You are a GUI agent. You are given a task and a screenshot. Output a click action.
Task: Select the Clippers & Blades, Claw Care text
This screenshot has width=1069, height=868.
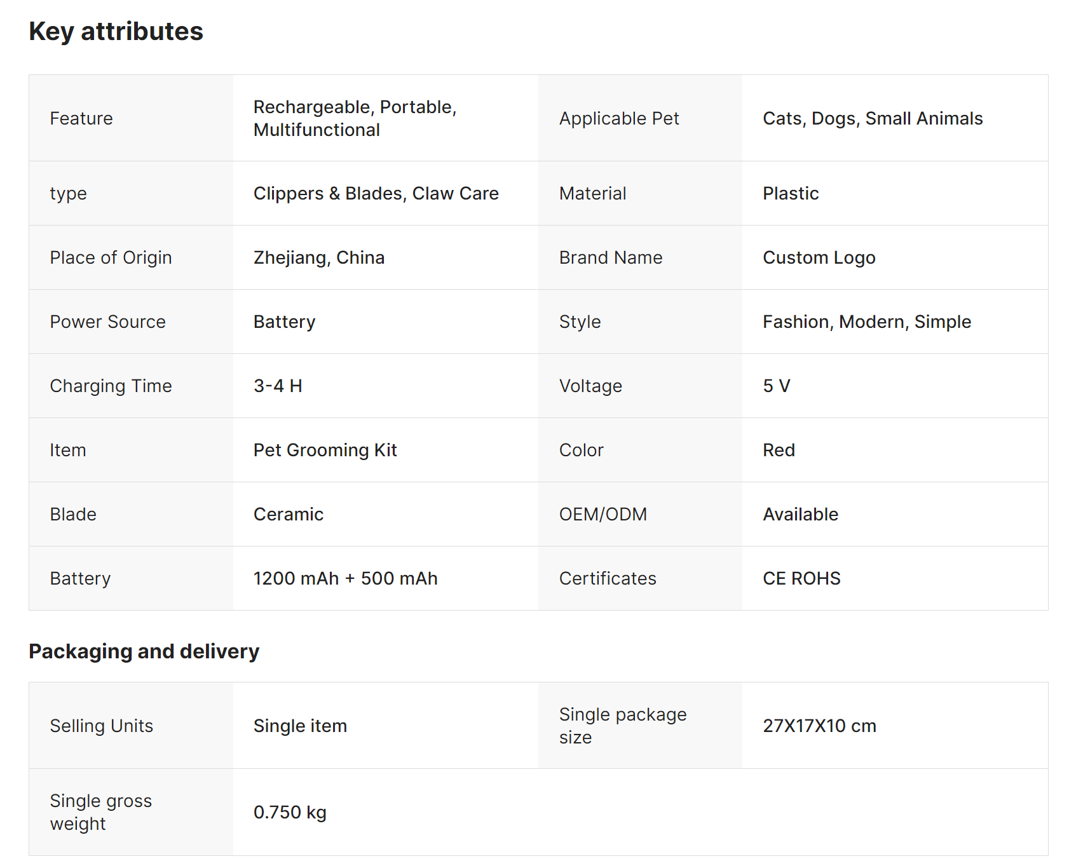[x=376, y=193]
